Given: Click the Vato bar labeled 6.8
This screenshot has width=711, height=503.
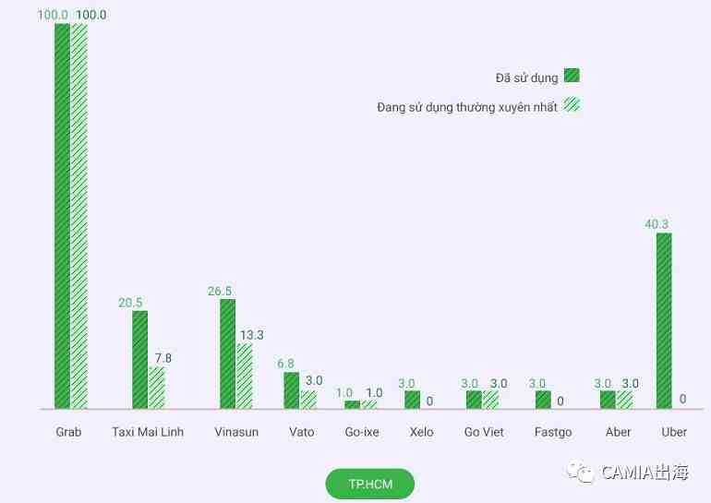Looking at the screenshot, I should pyautogui.click(x=291, y=389).
